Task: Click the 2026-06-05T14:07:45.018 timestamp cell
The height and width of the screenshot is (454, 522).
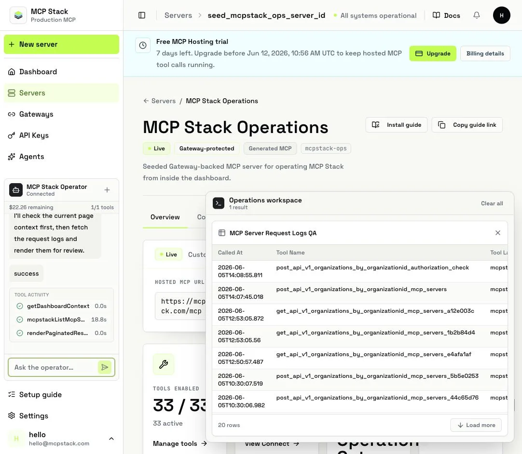Action: 241,293
